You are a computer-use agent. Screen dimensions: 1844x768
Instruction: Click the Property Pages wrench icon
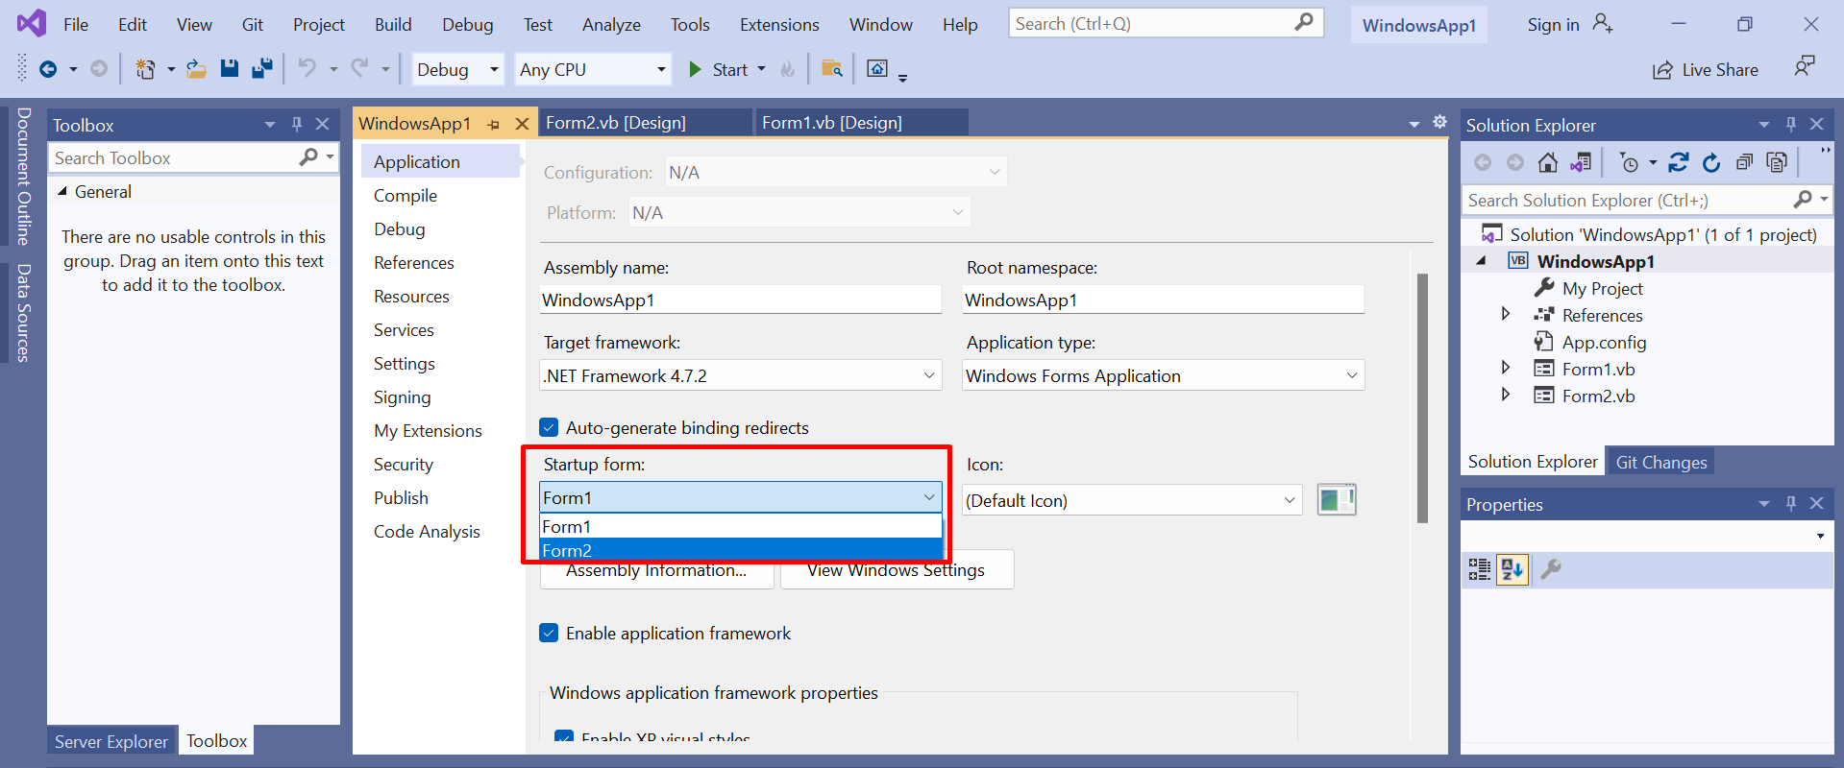(x=1551, y=569)
